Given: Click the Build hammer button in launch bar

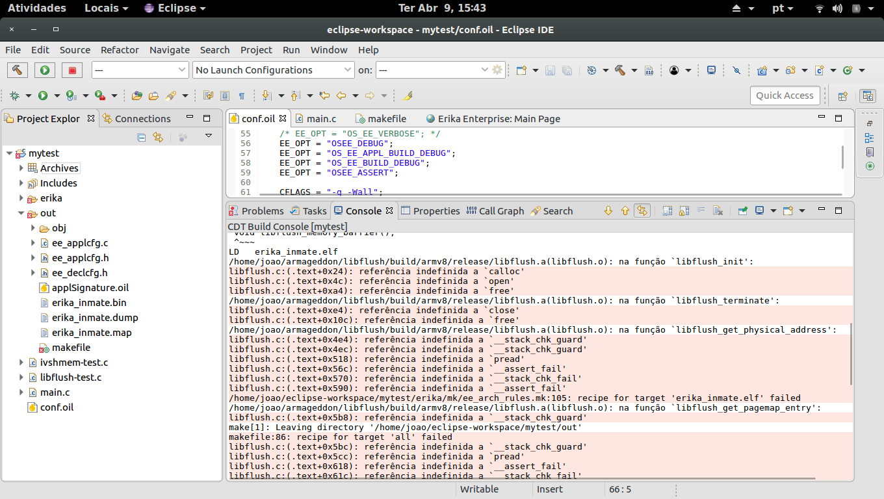Looking at the screenshot, I should tap(18, 70).
